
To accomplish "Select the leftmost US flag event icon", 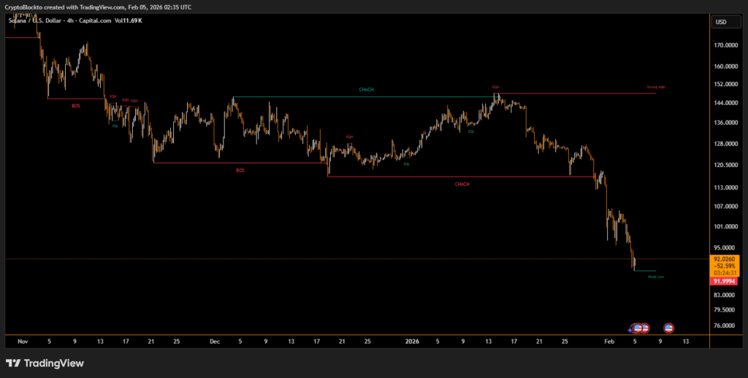I will [638, 328].
